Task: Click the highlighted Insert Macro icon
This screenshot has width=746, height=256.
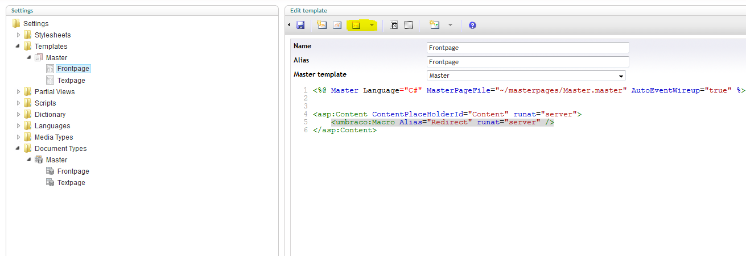Action: click(x=356, y=25)
